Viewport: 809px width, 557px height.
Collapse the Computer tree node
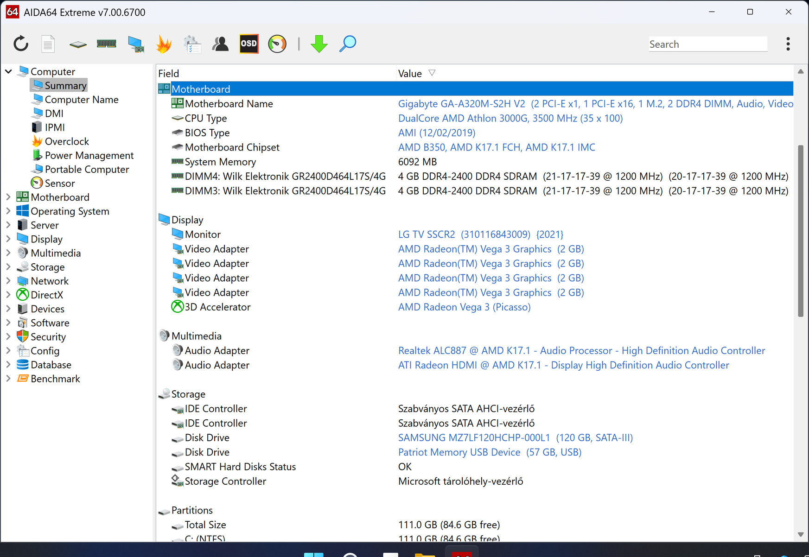tap(8, 71)
